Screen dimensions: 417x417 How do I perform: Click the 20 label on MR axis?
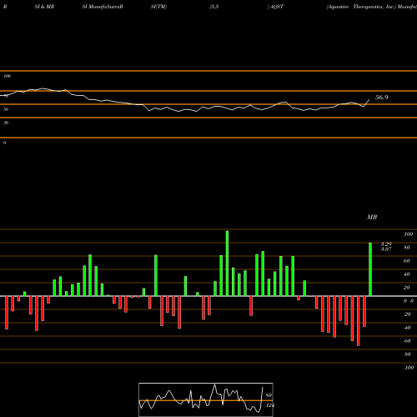pos(407,288)
